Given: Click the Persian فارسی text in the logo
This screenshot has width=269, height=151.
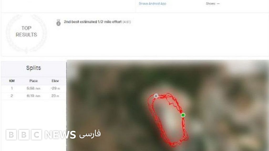Looking at the screenshot, I should tap(90, 134).
